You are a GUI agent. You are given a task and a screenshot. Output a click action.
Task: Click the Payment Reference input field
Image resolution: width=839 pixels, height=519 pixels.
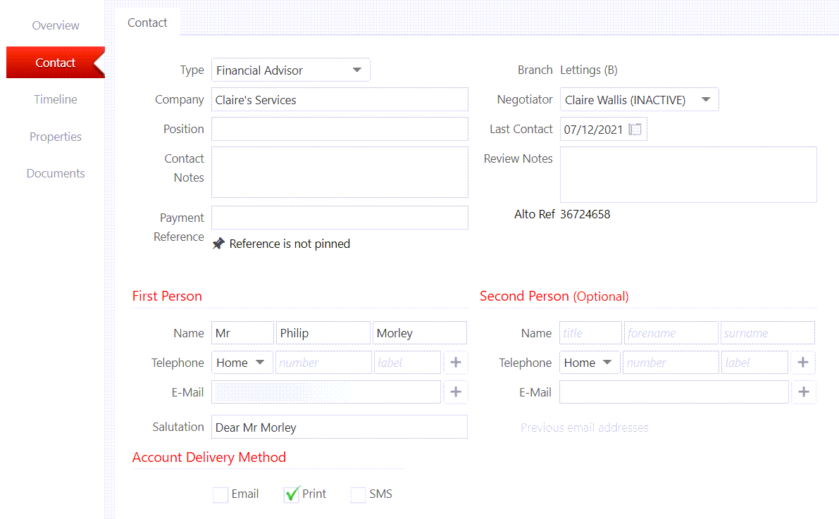tap(340, 218)
